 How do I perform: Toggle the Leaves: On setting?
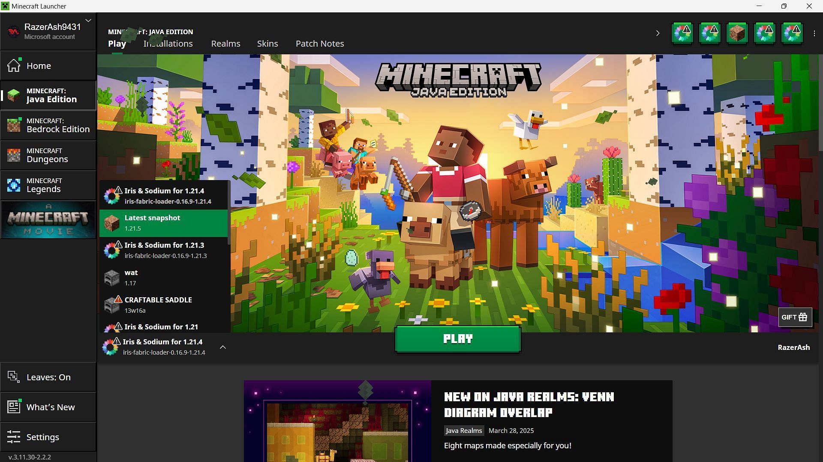(x=48, y=377)
